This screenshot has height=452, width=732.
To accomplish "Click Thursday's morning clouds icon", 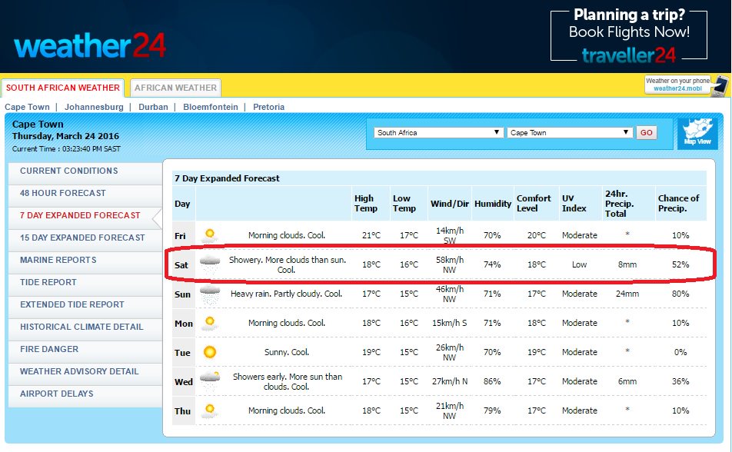I will point(210,410).
